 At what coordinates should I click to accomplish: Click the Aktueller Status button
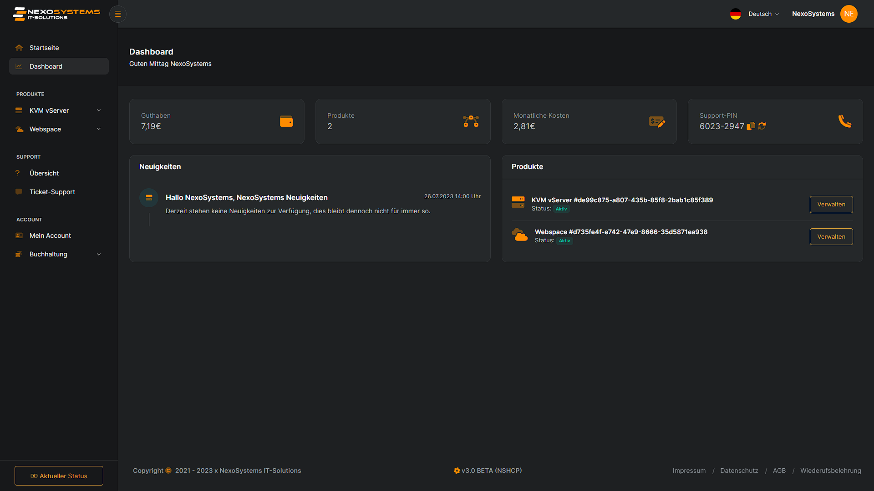click(59, 476)
